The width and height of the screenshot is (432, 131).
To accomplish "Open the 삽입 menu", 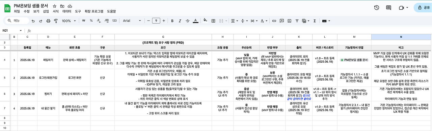I will click(46, 11).
